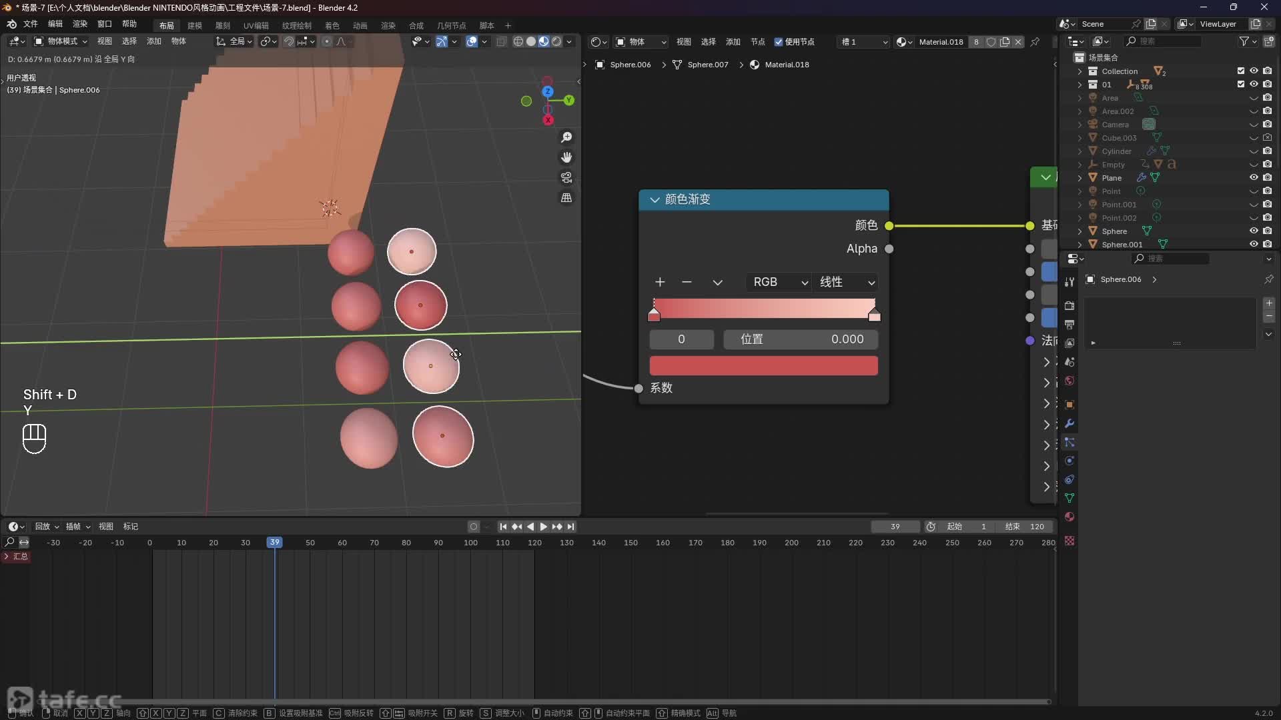
Task: Open RGB color mode dropdown in color ramp
Action: (779, 282)
